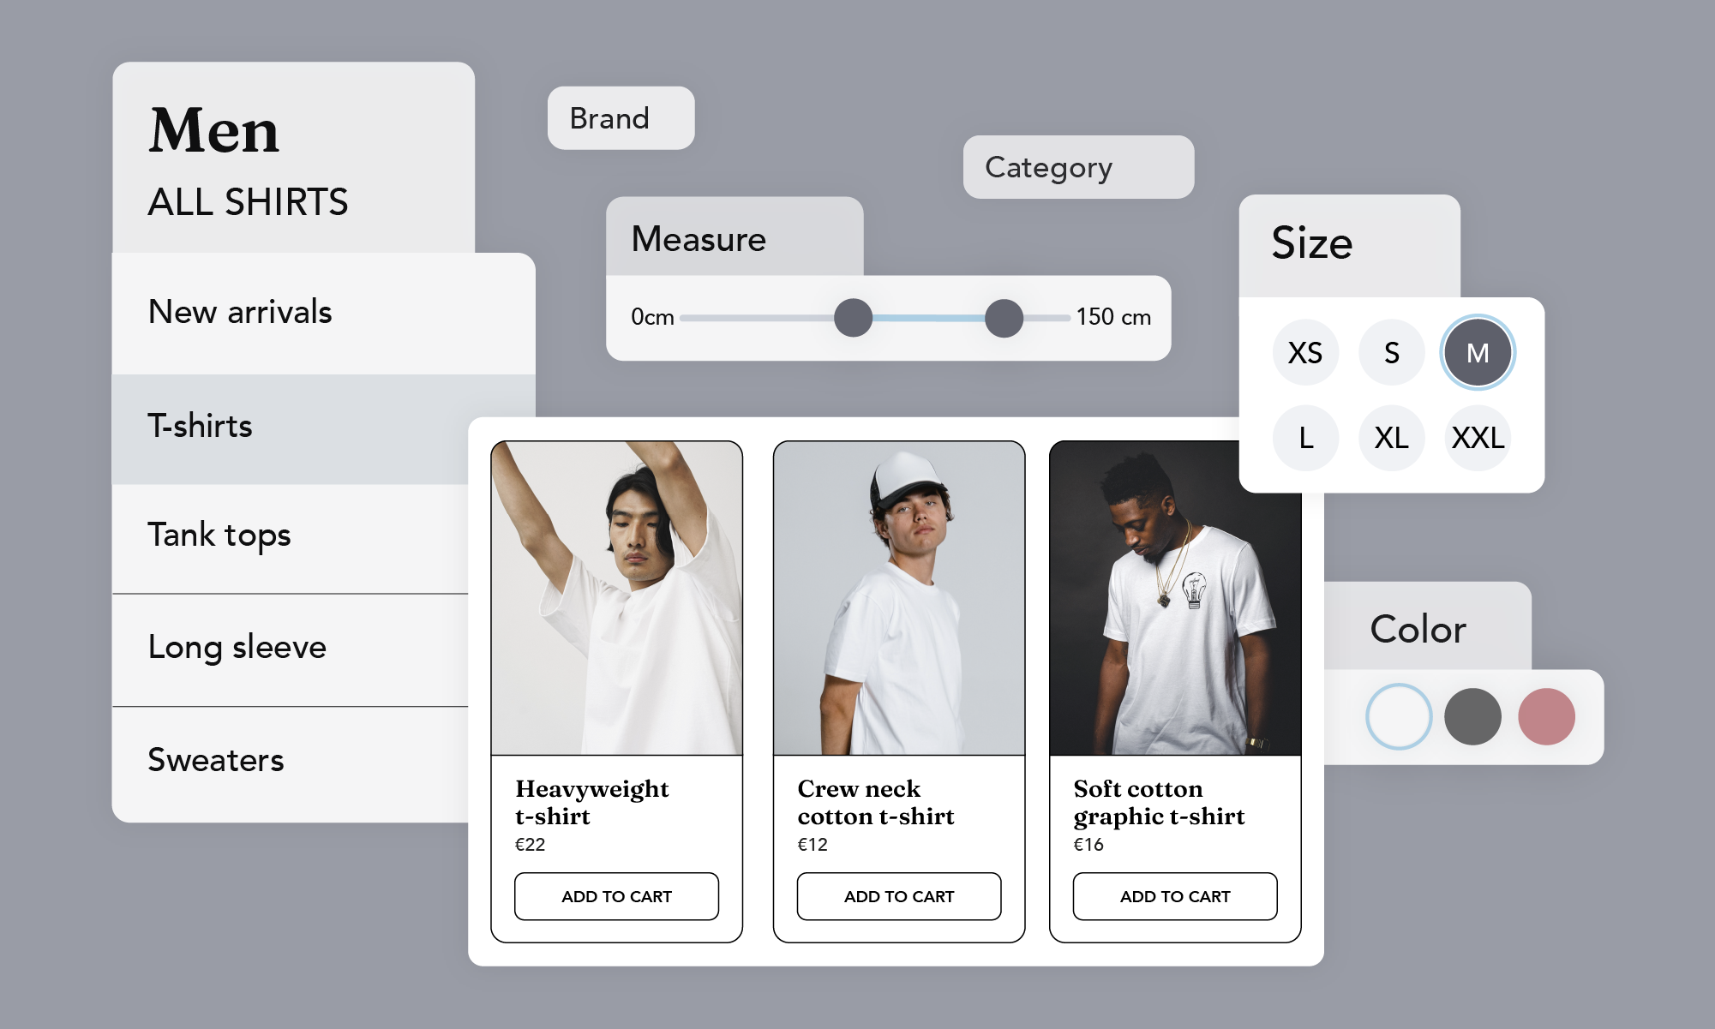Open the Sweaters category

[216, 760]
